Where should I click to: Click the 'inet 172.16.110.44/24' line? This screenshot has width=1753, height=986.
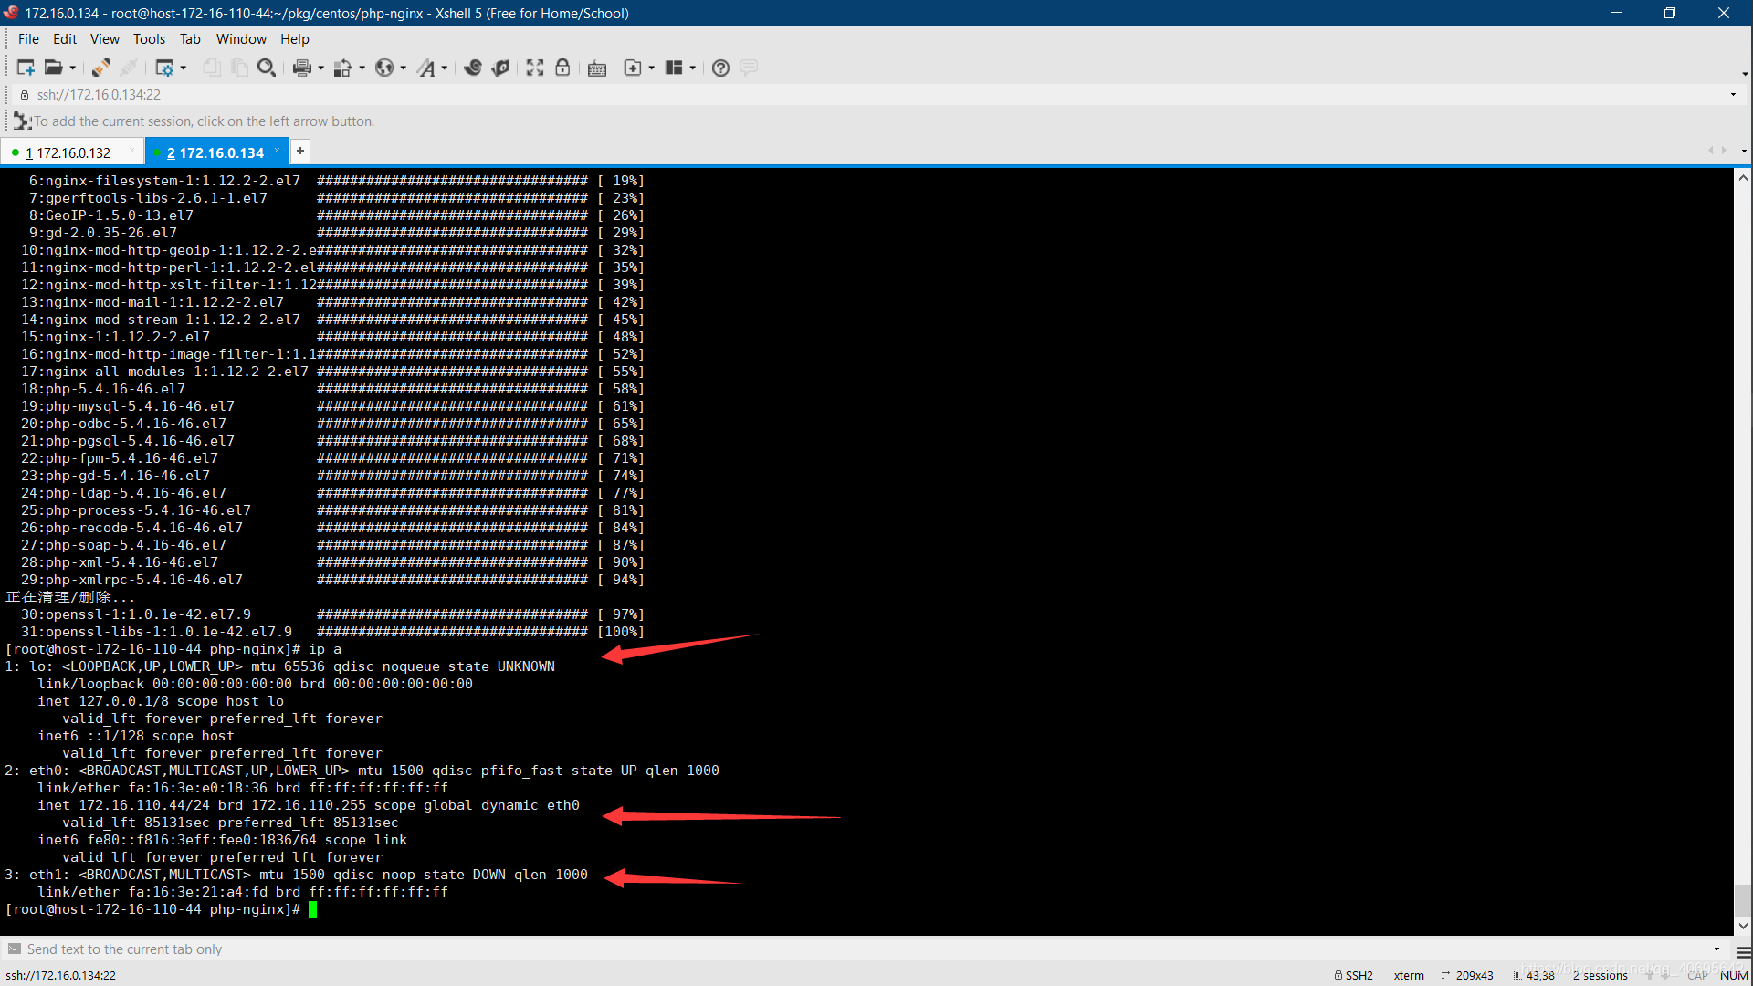[309, 805]
